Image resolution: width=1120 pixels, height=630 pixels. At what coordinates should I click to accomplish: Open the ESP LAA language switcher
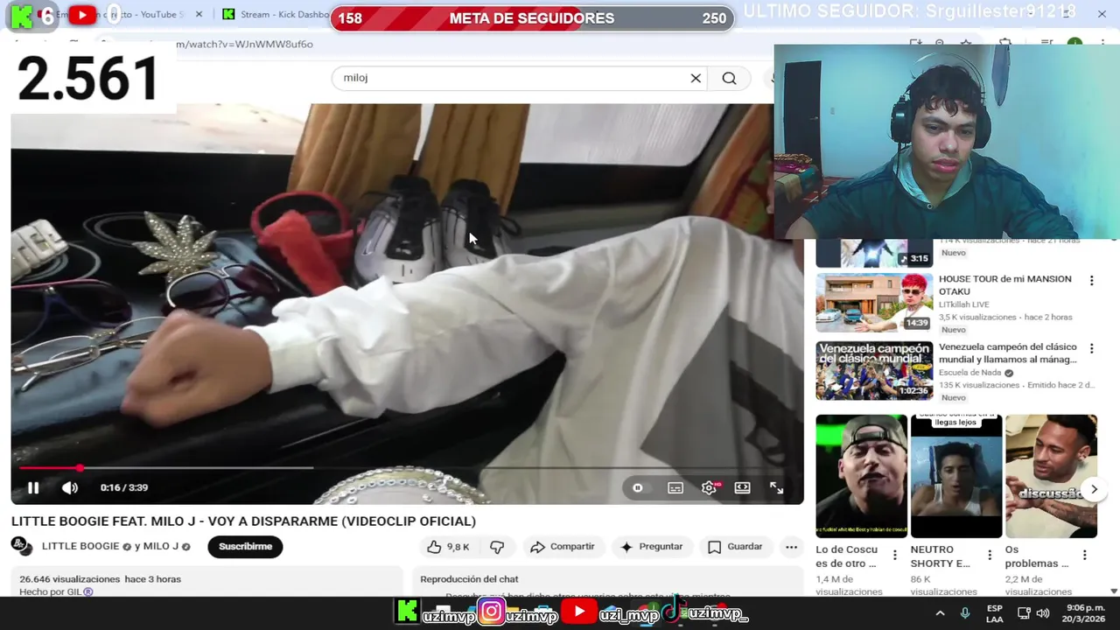pos(995,613)
